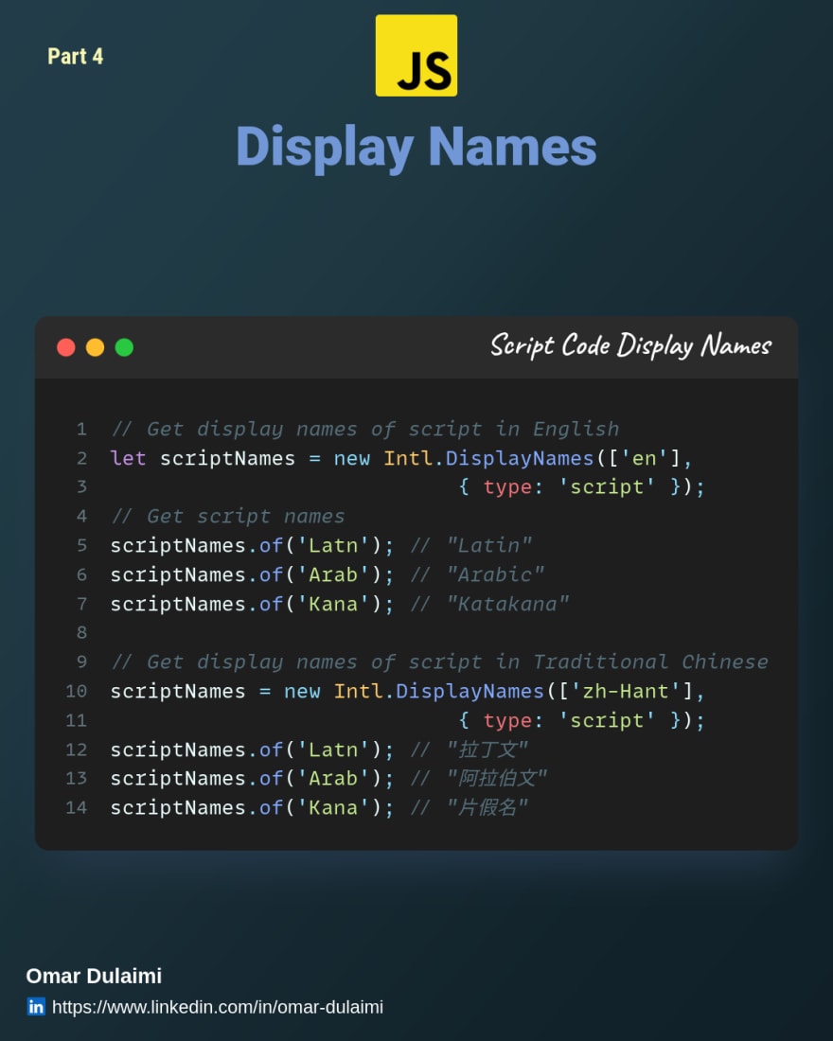Click 'let scriptNames = new Intl.DisplayNames(['en'],' on line 2
This screenshot has width=833, height=1041.
[401, 458]
